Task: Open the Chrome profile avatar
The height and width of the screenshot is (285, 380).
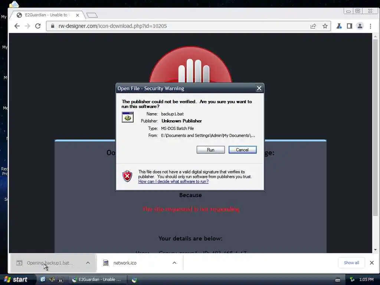Action: coord(360,26)
